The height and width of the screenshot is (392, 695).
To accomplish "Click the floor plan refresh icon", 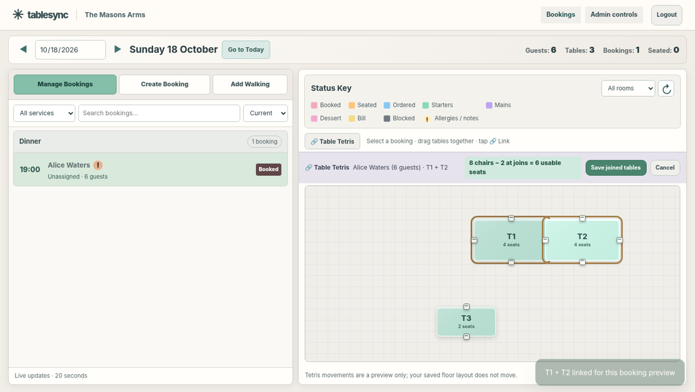I will 666,88.
